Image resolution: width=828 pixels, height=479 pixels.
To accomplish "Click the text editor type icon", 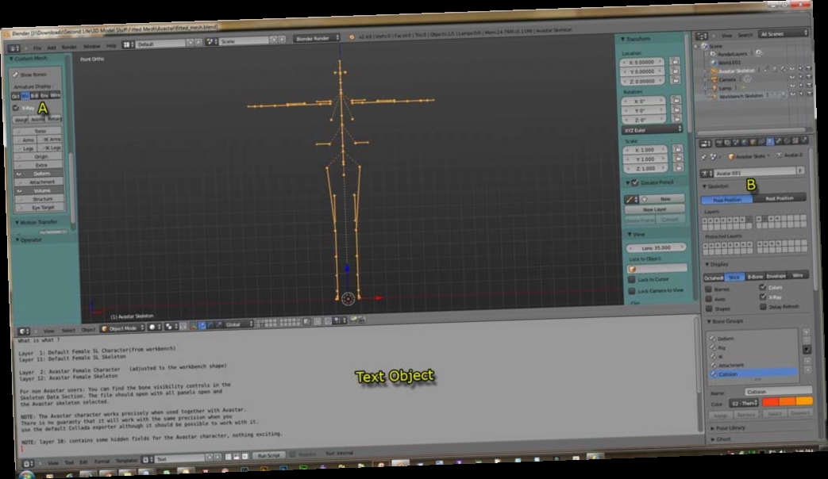I will pos(28,463).
